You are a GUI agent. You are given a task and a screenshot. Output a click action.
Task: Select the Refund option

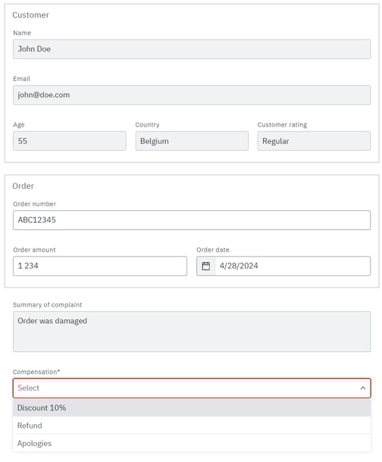[192, 426]
